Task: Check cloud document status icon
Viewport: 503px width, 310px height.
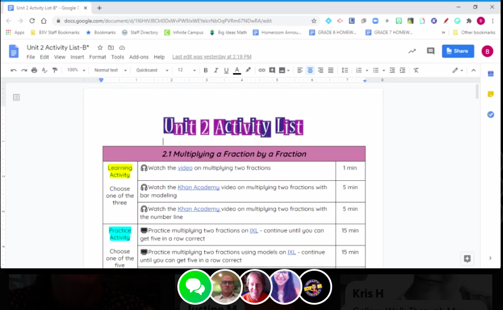Action: [122, 48]
